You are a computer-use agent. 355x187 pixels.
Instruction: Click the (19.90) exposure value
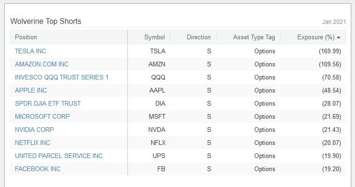(332, 156)
